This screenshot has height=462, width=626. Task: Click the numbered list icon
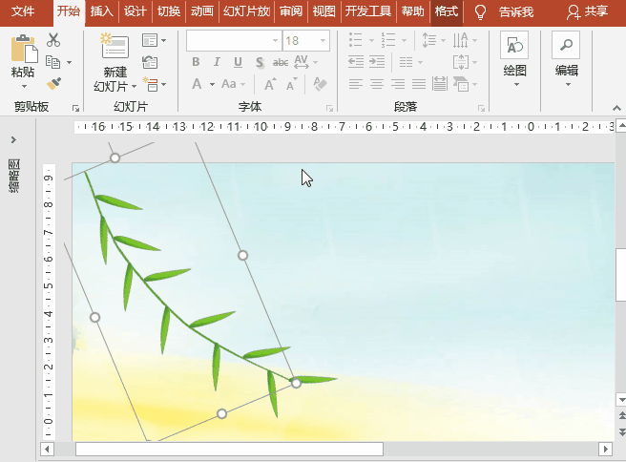tap(388, 40)
